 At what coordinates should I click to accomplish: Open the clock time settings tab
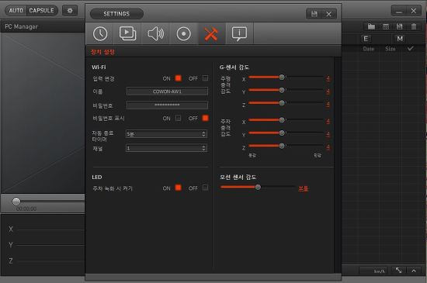coord(100,33)
